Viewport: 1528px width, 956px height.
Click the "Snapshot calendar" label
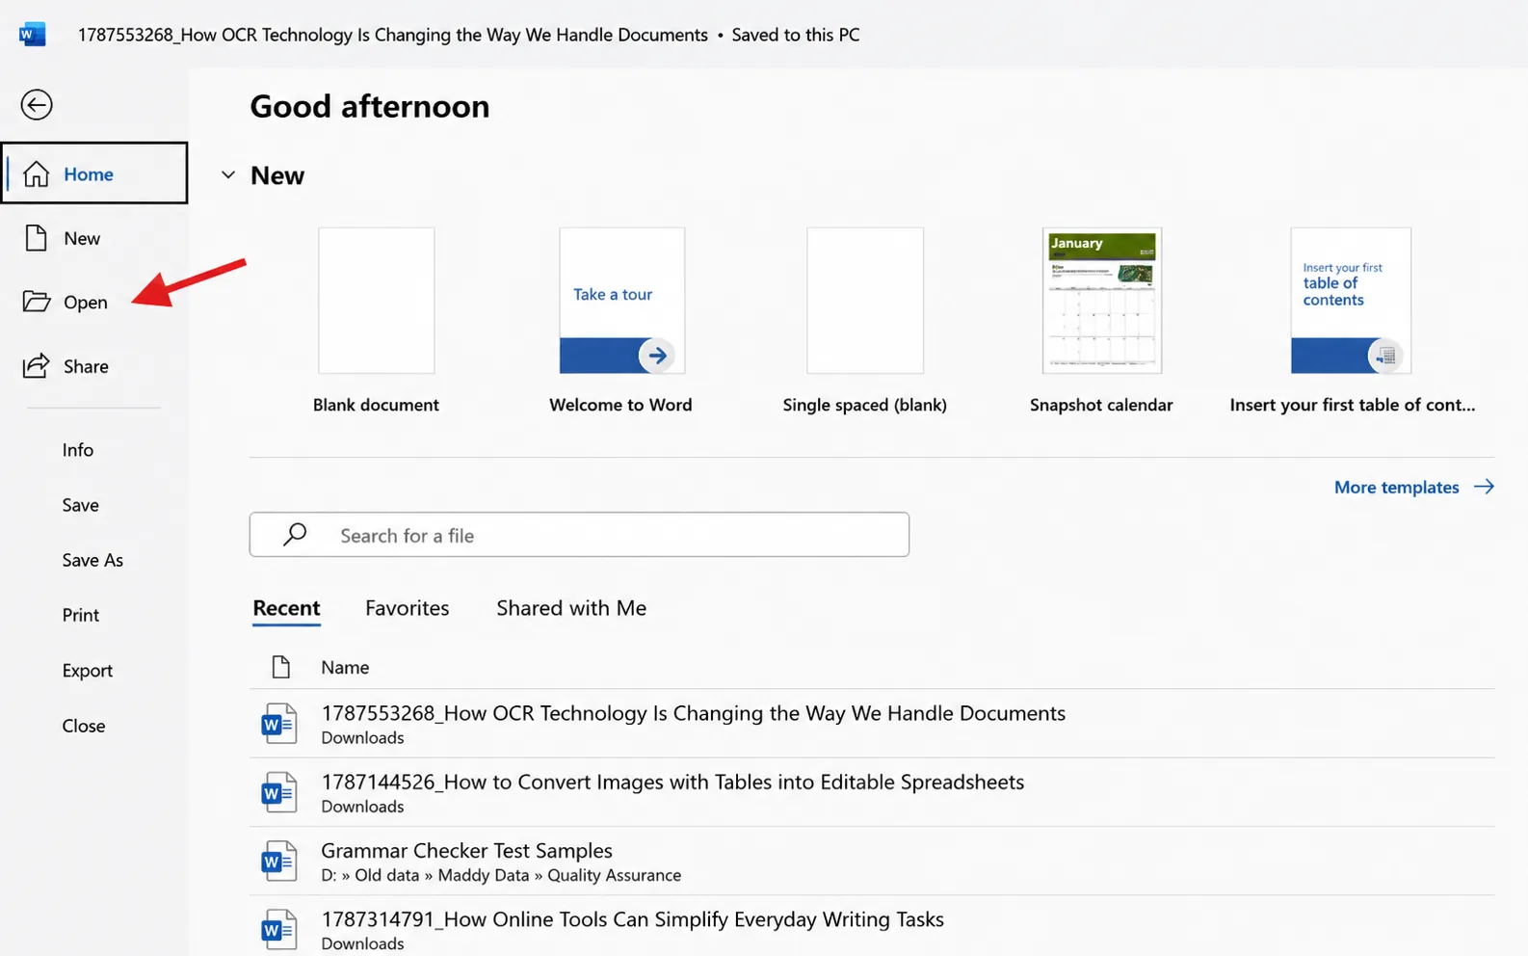pos(1101,405)
